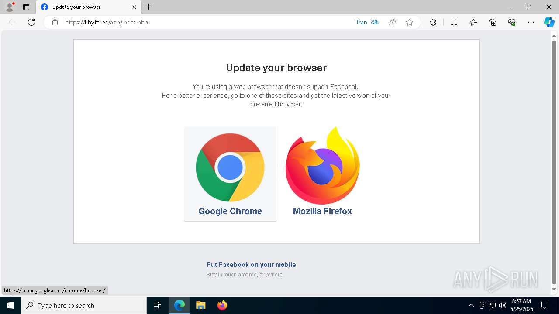The width and height of the screenshot is (559, 314).
Task: Open the browser profile icon
Action: click(x=10, y=7)
